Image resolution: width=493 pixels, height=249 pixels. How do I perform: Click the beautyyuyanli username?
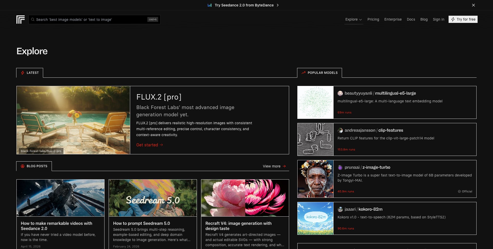(358, 93)
